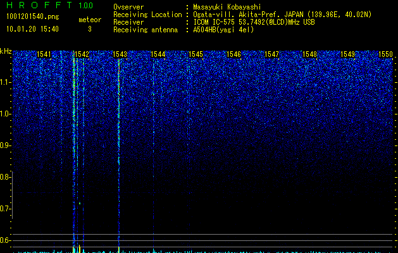Click the 0.8 frequency axis label
The image size is (398, 253).
[x=4, y=177]
